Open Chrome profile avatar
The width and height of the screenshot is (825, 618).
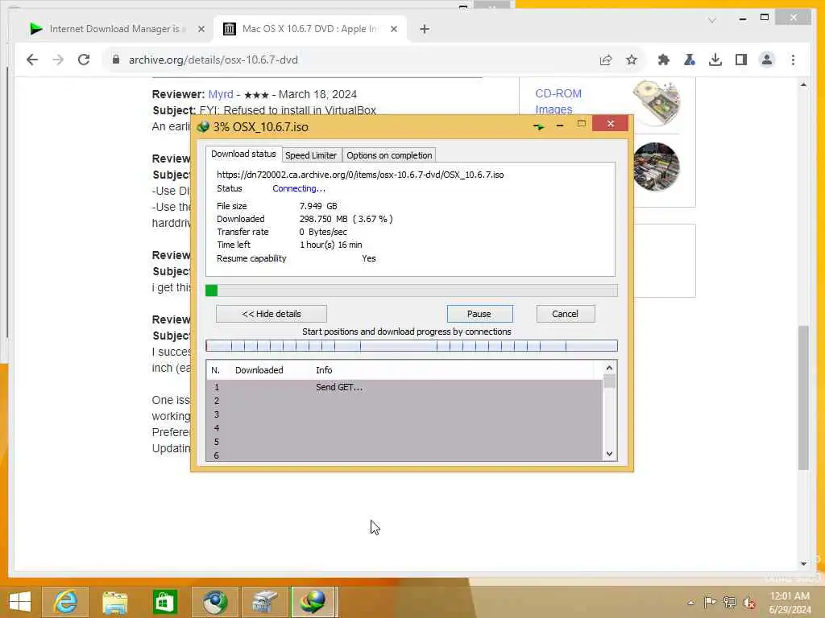coord(767,60)
